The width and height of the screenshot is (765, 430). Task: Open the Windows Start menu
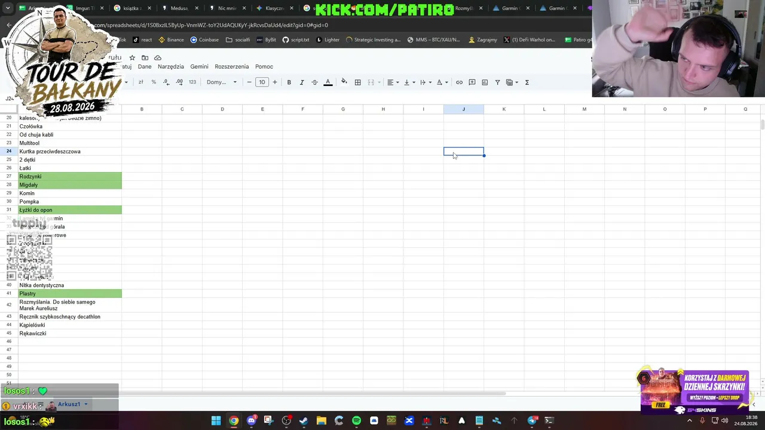216,420
